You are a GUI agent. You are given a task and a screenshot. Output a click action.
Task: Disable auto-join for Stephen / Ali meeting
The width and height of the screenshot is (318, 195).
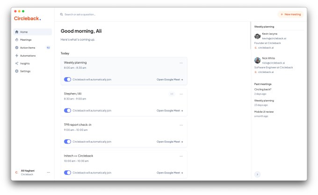pyautogui.click(x=68, y=110)
